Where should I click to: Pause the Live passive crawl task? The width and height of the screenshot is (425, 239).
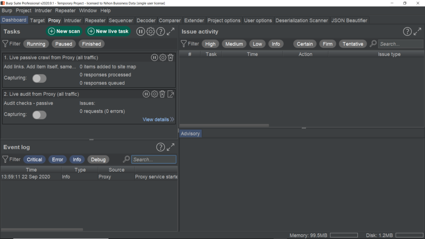(x=154, y=57)
